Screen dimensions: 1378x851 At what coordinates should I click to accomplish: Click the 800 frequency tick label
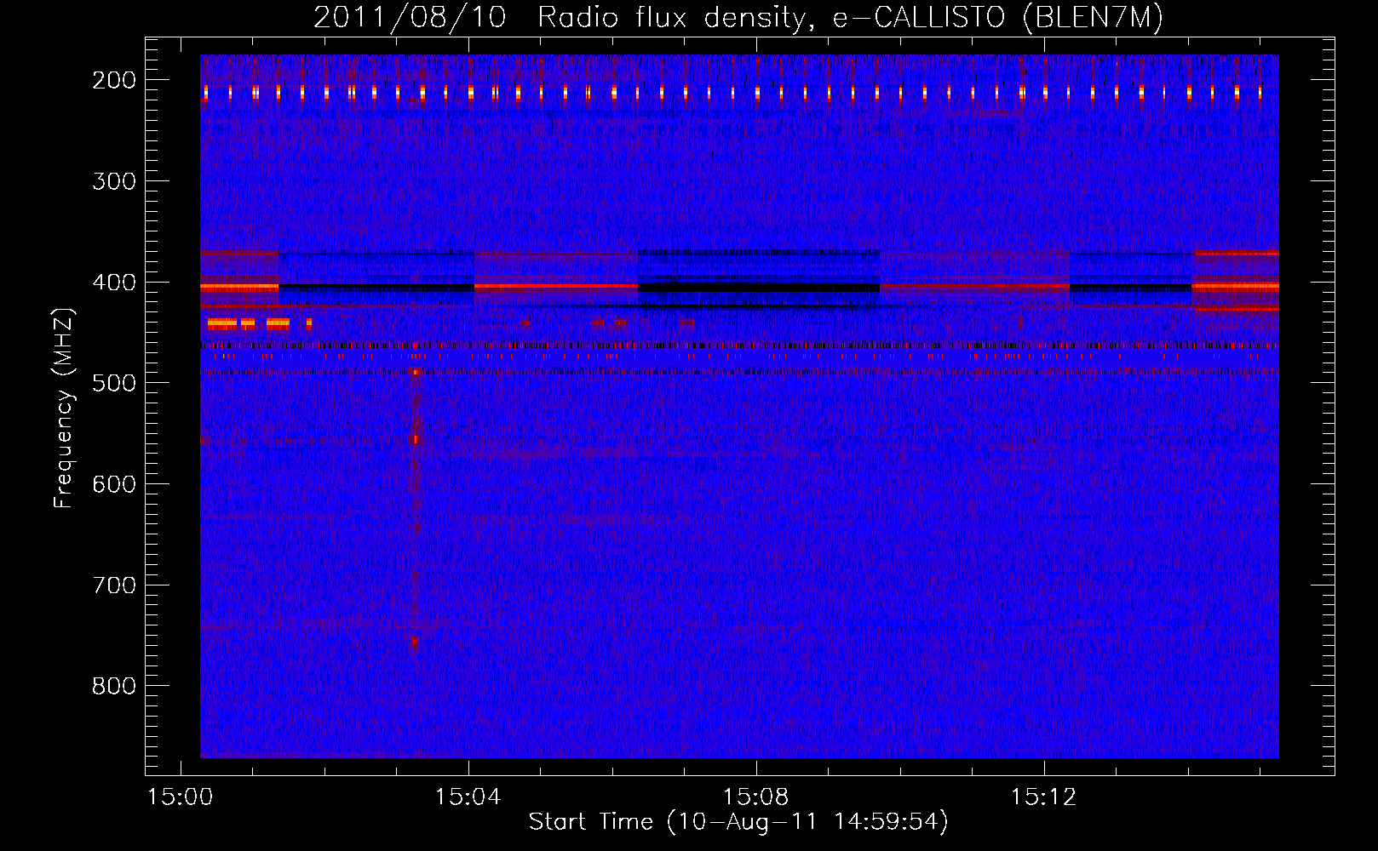point(114,686)
